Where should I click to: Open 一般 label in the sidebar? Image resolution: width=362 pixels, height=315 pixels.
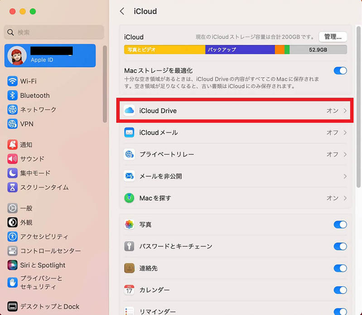[x=26, y=208]
